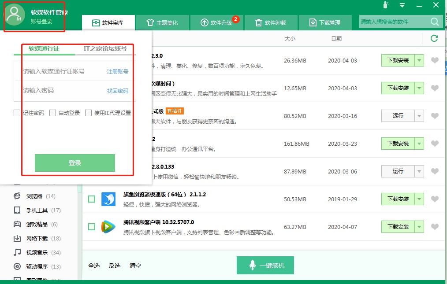Favorite the first software with heart icon
447x284 pixels.
(x=435, y=61)
